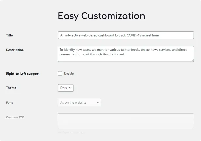Click inside the Description text area
This screenshot has width=201, height=141.
pos(126,54)
